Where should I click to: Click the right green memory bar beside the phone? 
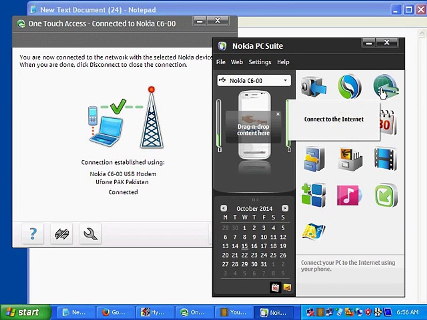tap(287, 123)
